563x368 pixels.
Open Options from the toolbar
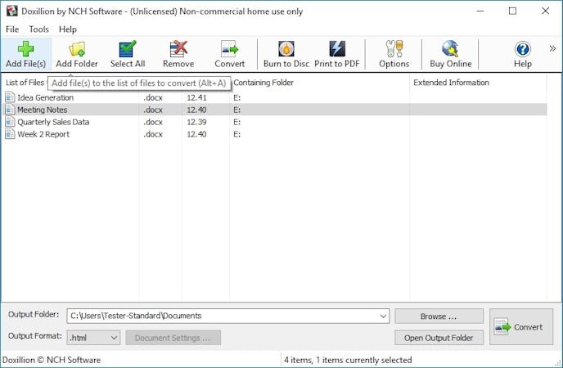coord(394,55)
